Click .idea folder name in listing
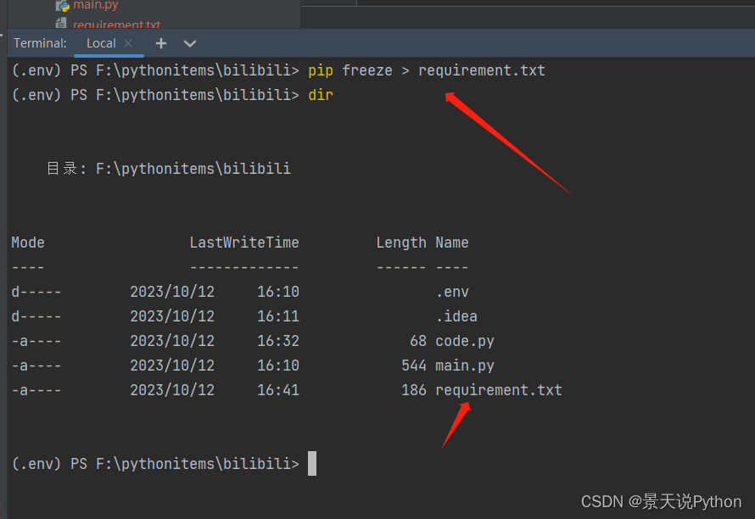This screenshot has height=519, width=755. coord(456,316)
